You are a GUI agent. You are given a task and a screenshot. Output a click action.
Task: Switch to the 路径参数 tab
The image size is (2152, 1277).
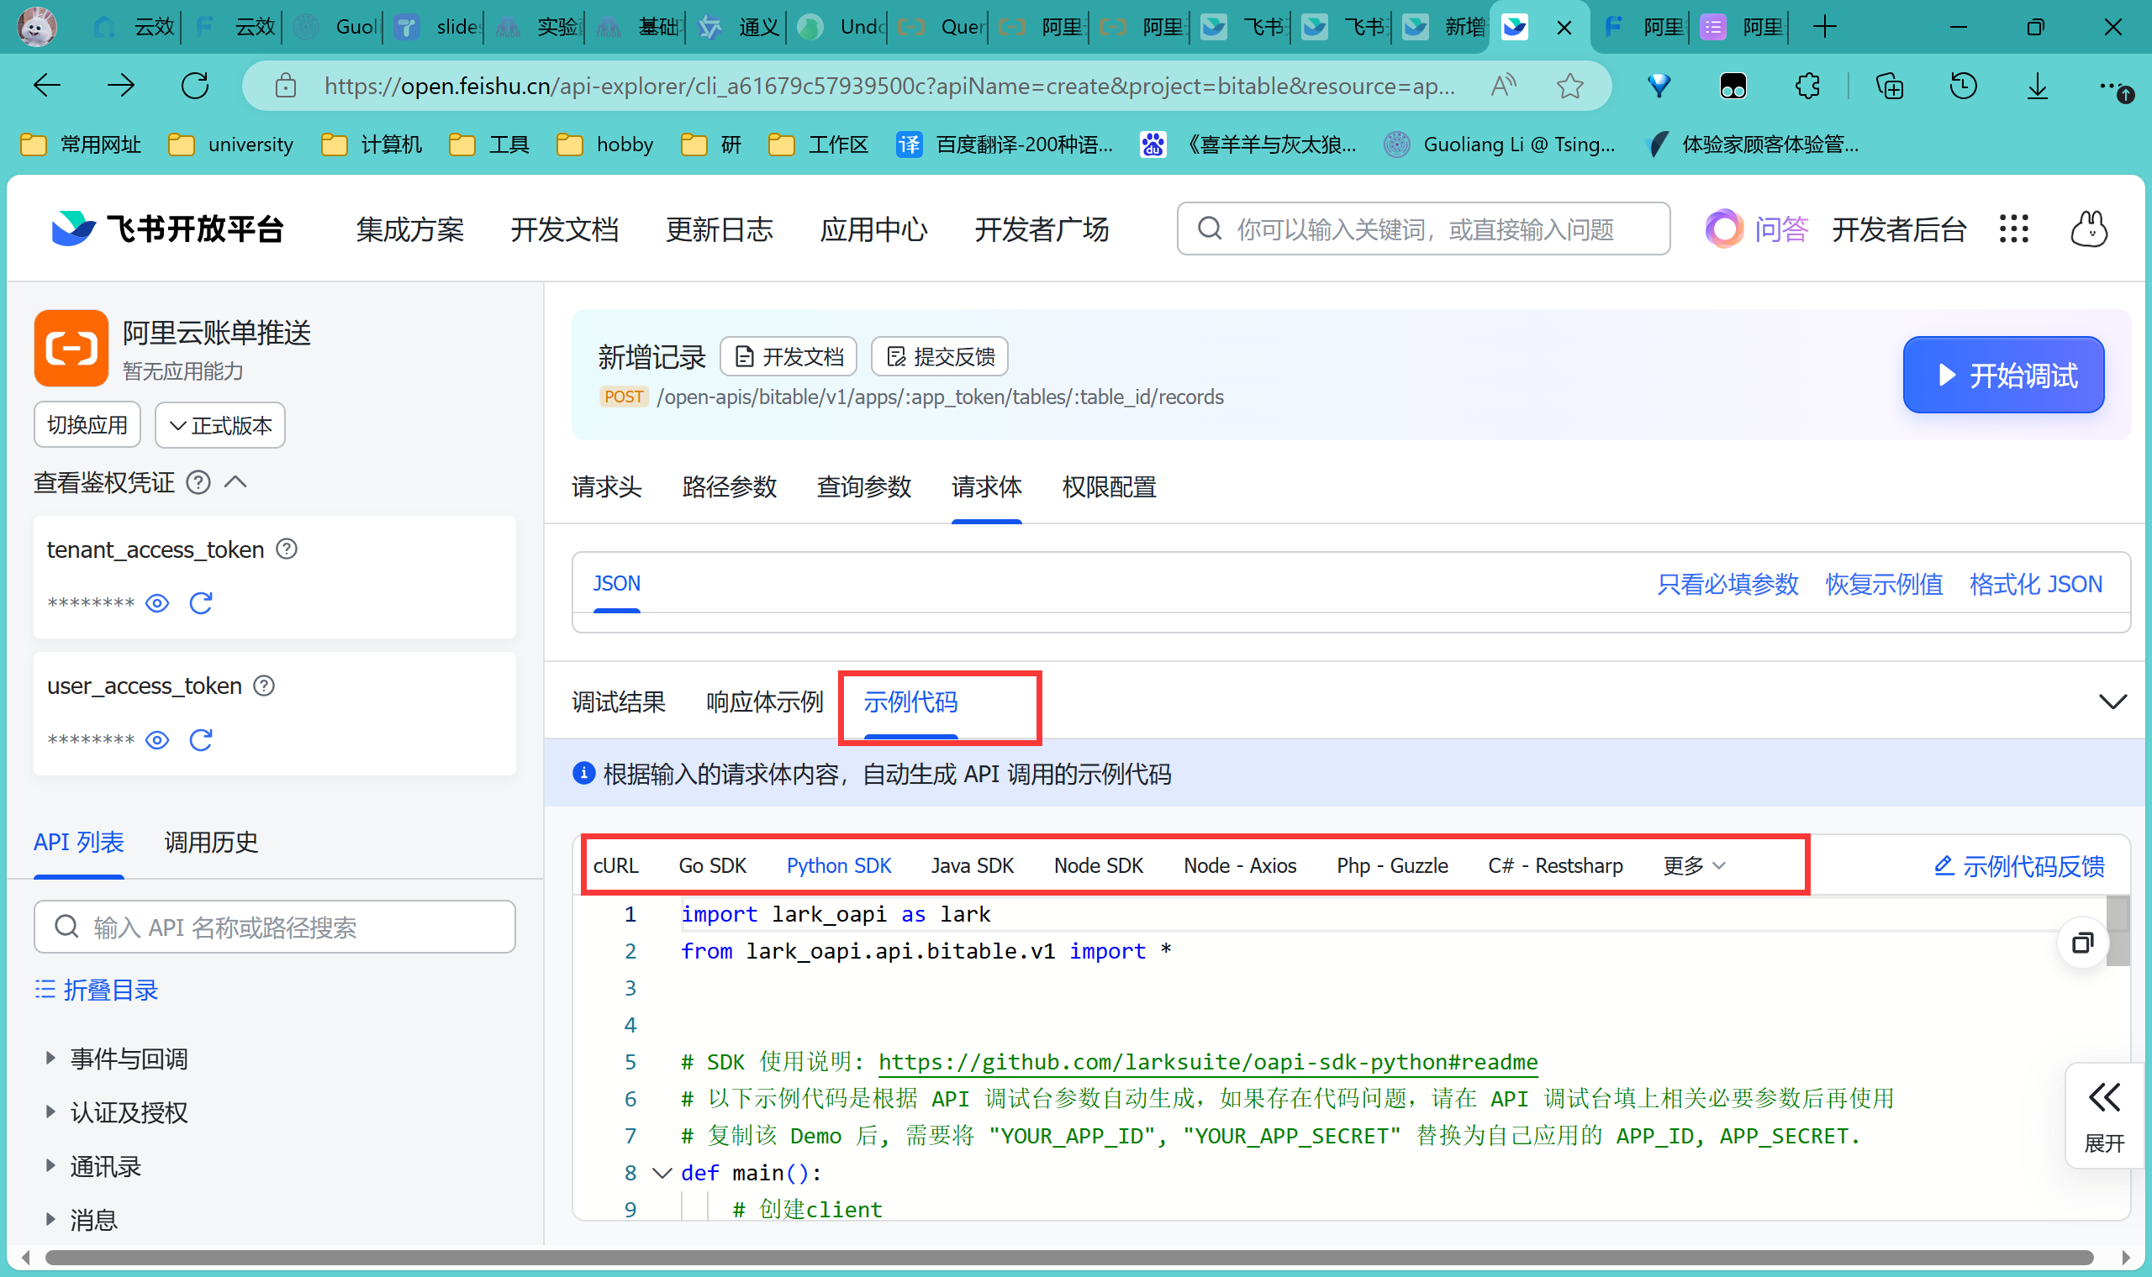click(x=729, y=487)
